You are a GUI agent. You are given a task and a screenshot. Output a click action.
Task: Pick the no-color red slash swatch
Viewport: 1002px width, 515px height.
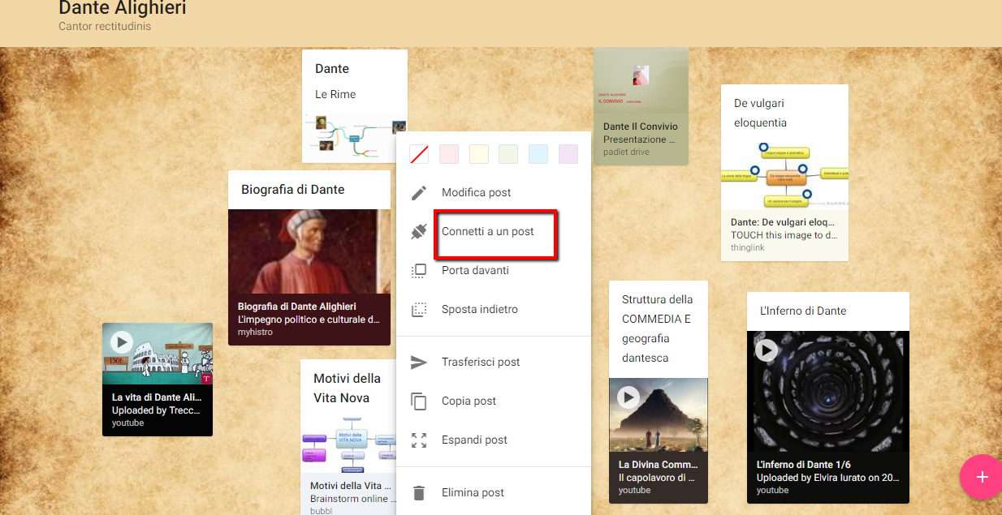(419, 154)
